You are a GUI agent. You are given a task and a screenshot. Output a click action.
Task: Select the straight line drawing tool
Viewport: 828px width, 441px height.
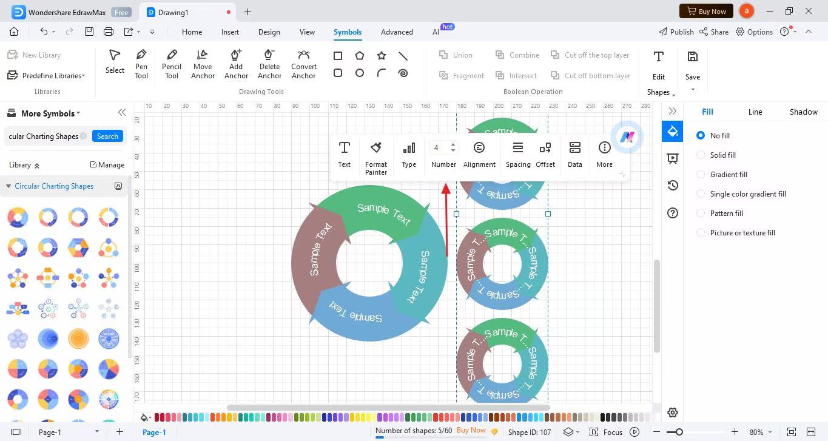pyautogui.click(x=403, y=56)
